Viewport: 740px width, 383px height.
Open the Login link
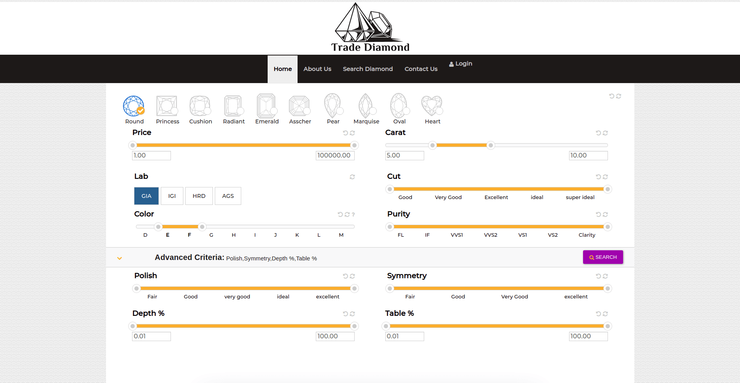coord(461,64)
